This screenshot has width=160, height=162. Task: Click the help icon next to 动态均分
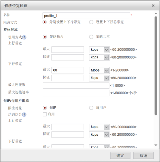coord(24,115)
